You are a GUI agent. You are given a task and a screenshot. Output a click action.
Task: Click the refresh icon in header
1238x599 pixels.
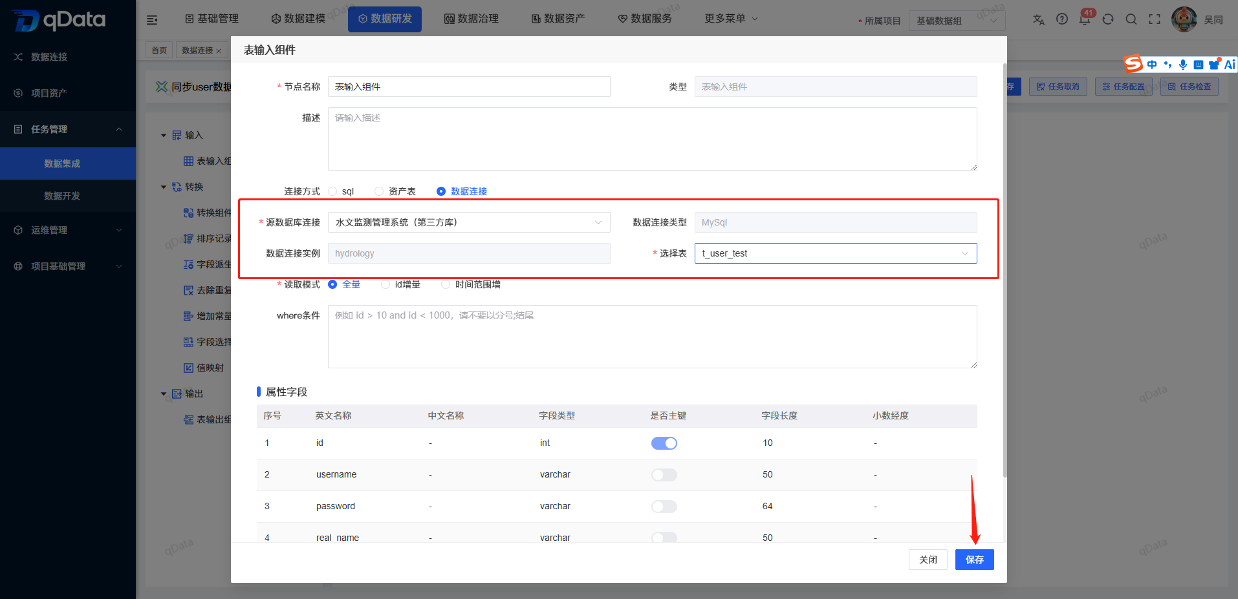[1108, 19]
